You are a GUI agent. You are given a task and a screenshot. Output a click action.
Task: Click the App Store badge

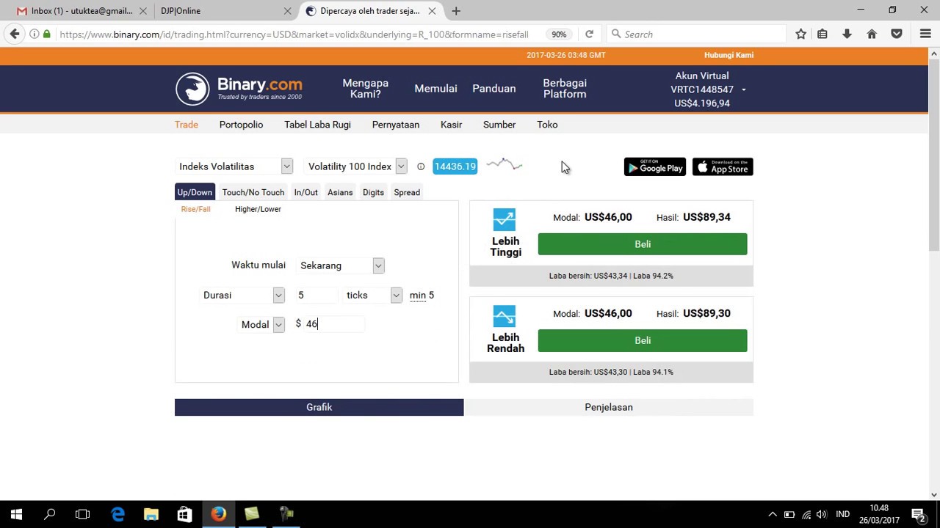723,167
